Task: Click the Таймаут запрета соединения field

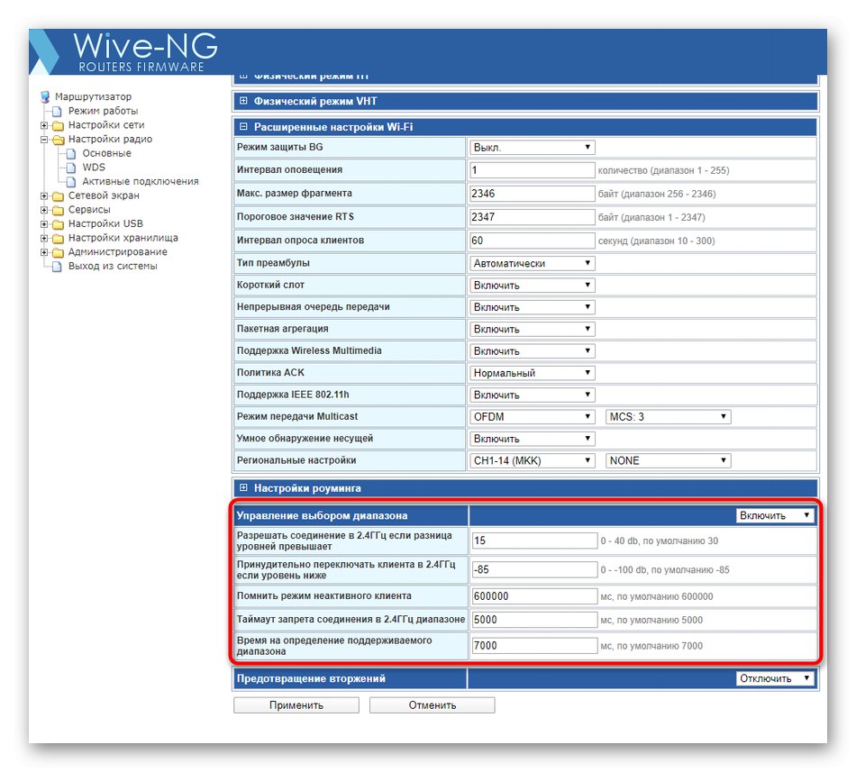Action: pos(535,620)
